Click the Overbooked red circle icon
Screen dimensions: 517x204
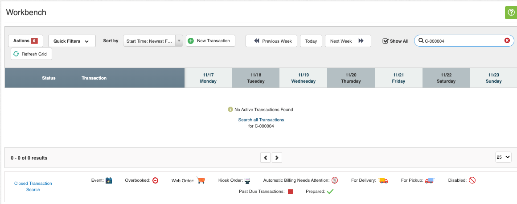pyautogui.click(x=155, y=180)
